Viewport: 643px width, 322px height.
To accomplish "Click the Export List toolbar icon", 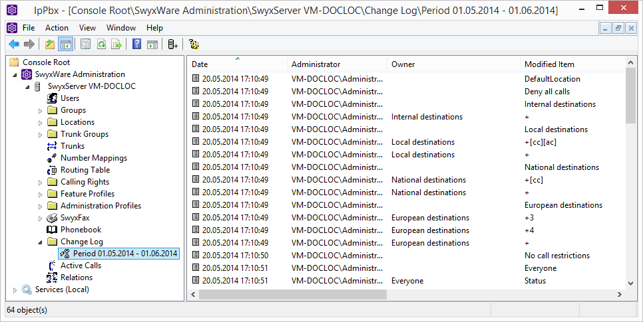I will 116,44.
